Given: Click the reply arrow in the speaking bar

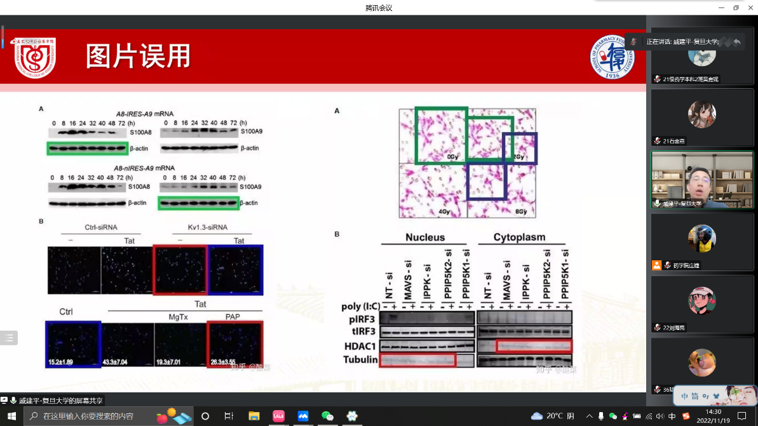Looking at the screenshot, I should tap(736, 42).
